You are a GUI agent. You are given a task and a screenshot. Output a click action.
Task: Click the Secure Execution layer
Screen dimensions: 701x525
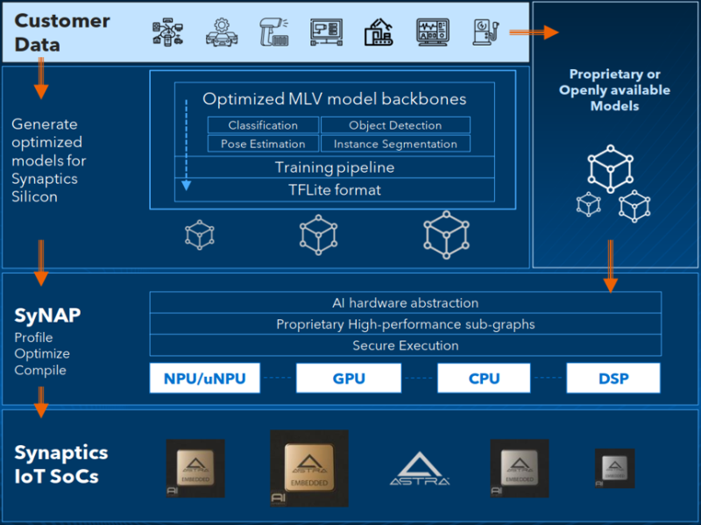[406, 345]
